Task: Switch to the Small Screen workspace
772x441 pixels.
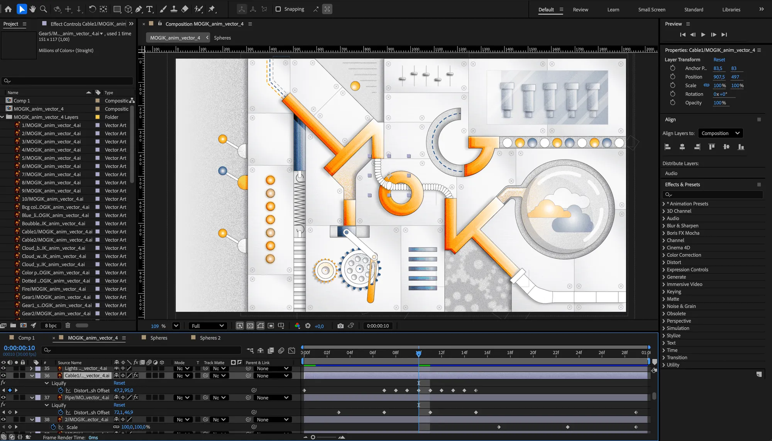Action: click(652, 10)
